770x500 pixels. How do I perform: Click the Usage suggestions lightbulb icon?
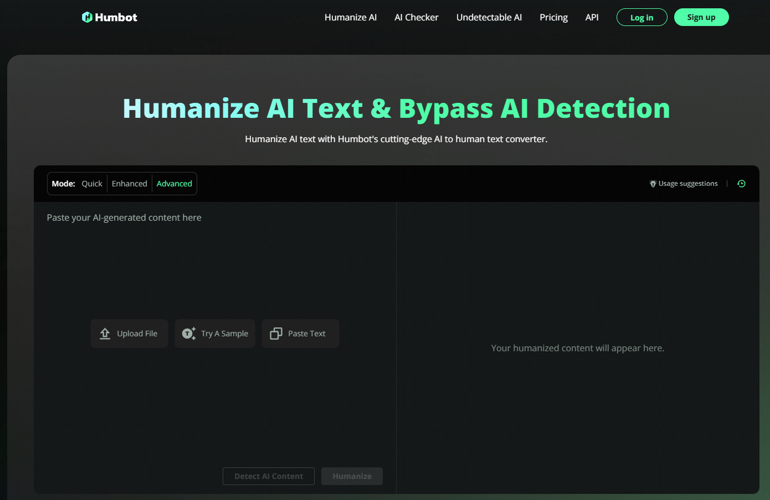pos(653,184)
